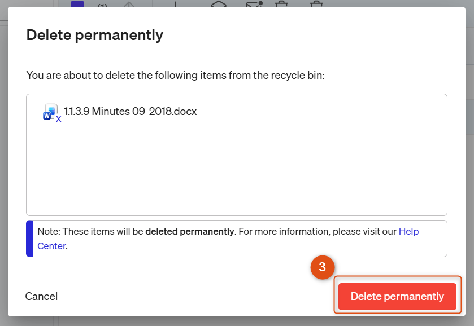Image resolution: width=474 pixels, height=326 pixels.
Task: Click the rightmost trash bin toolbar icon
Action: 316,4
